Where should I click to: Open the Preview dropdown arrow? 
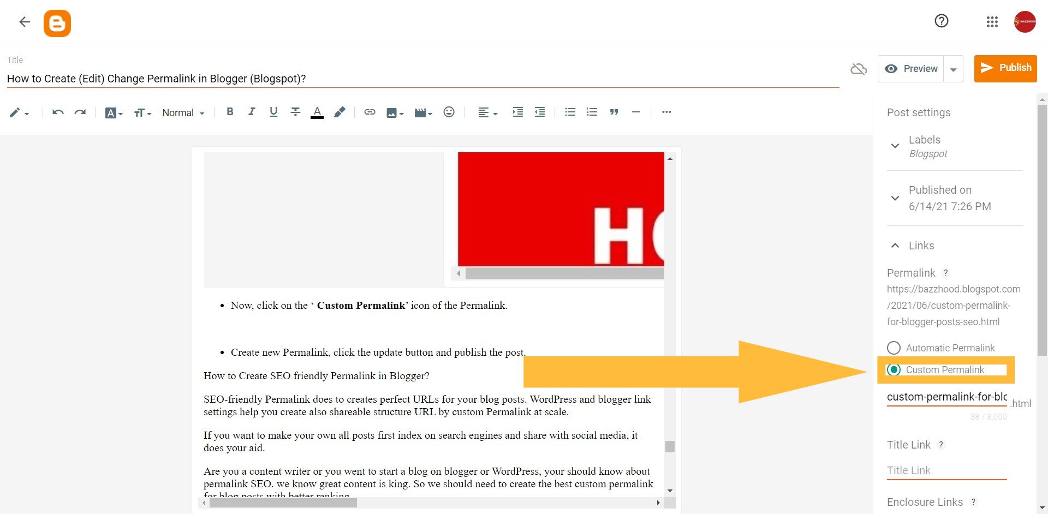pyautogui.click(x=954, y=69)
